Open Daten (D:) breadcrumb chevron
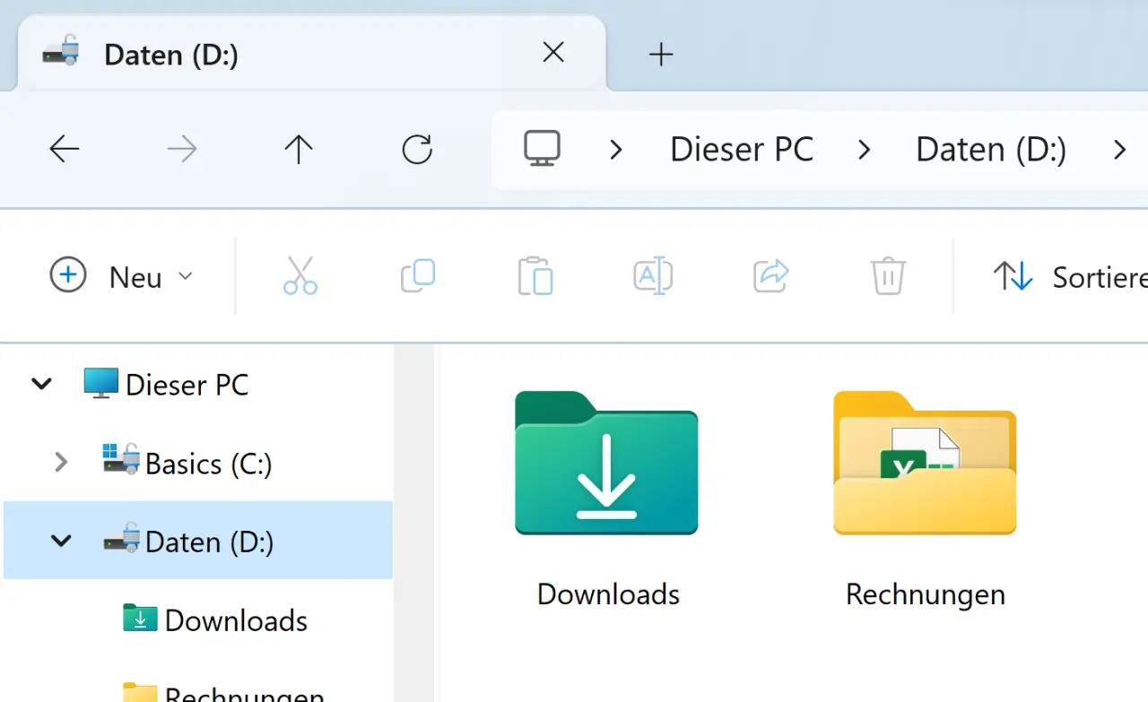Image resolution: width=1148 pixels, height=702 pixels. point(1119,149)
